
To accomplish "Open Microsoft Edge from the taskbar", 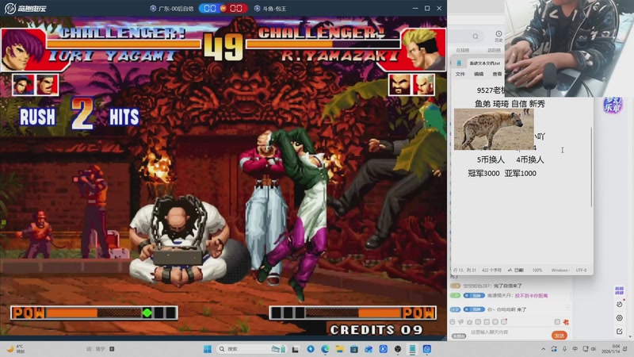I will click(325, 349).
